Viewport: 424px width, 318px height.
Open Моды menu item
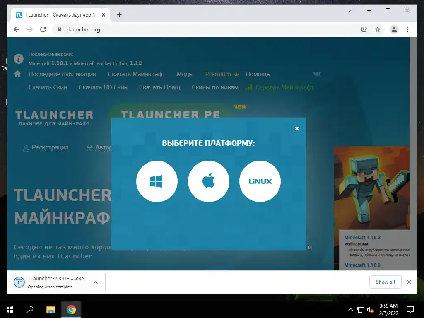(185, 74)
